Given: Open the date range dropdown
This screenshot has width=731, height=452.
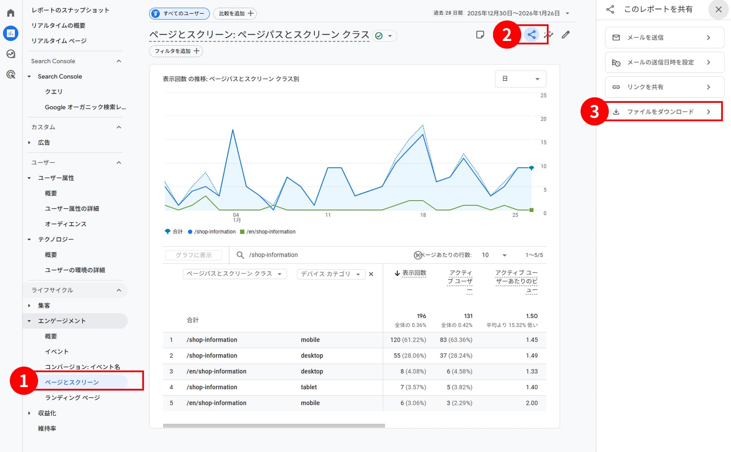Looking at the screenshot, I should [x=567, y=13].
